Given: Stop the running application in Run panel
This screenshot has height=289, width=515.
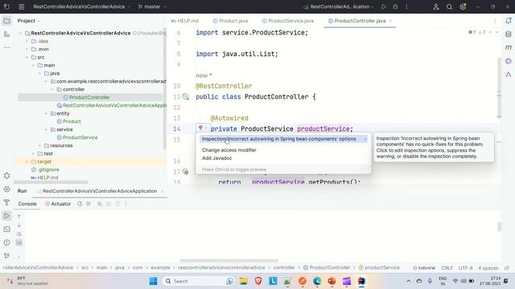Looking at the screenshot, I should tap(89, 204).
